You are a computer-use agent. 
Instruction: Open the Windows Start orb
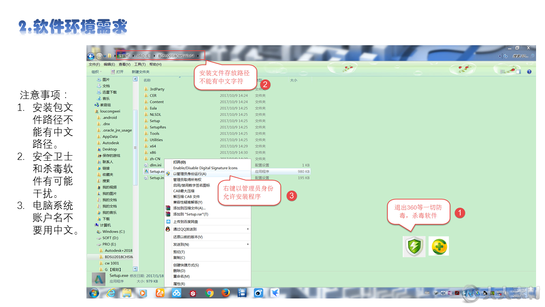click(94, 293)
